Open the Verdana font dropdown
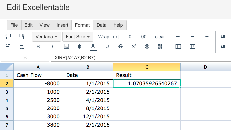 [46, 37]
